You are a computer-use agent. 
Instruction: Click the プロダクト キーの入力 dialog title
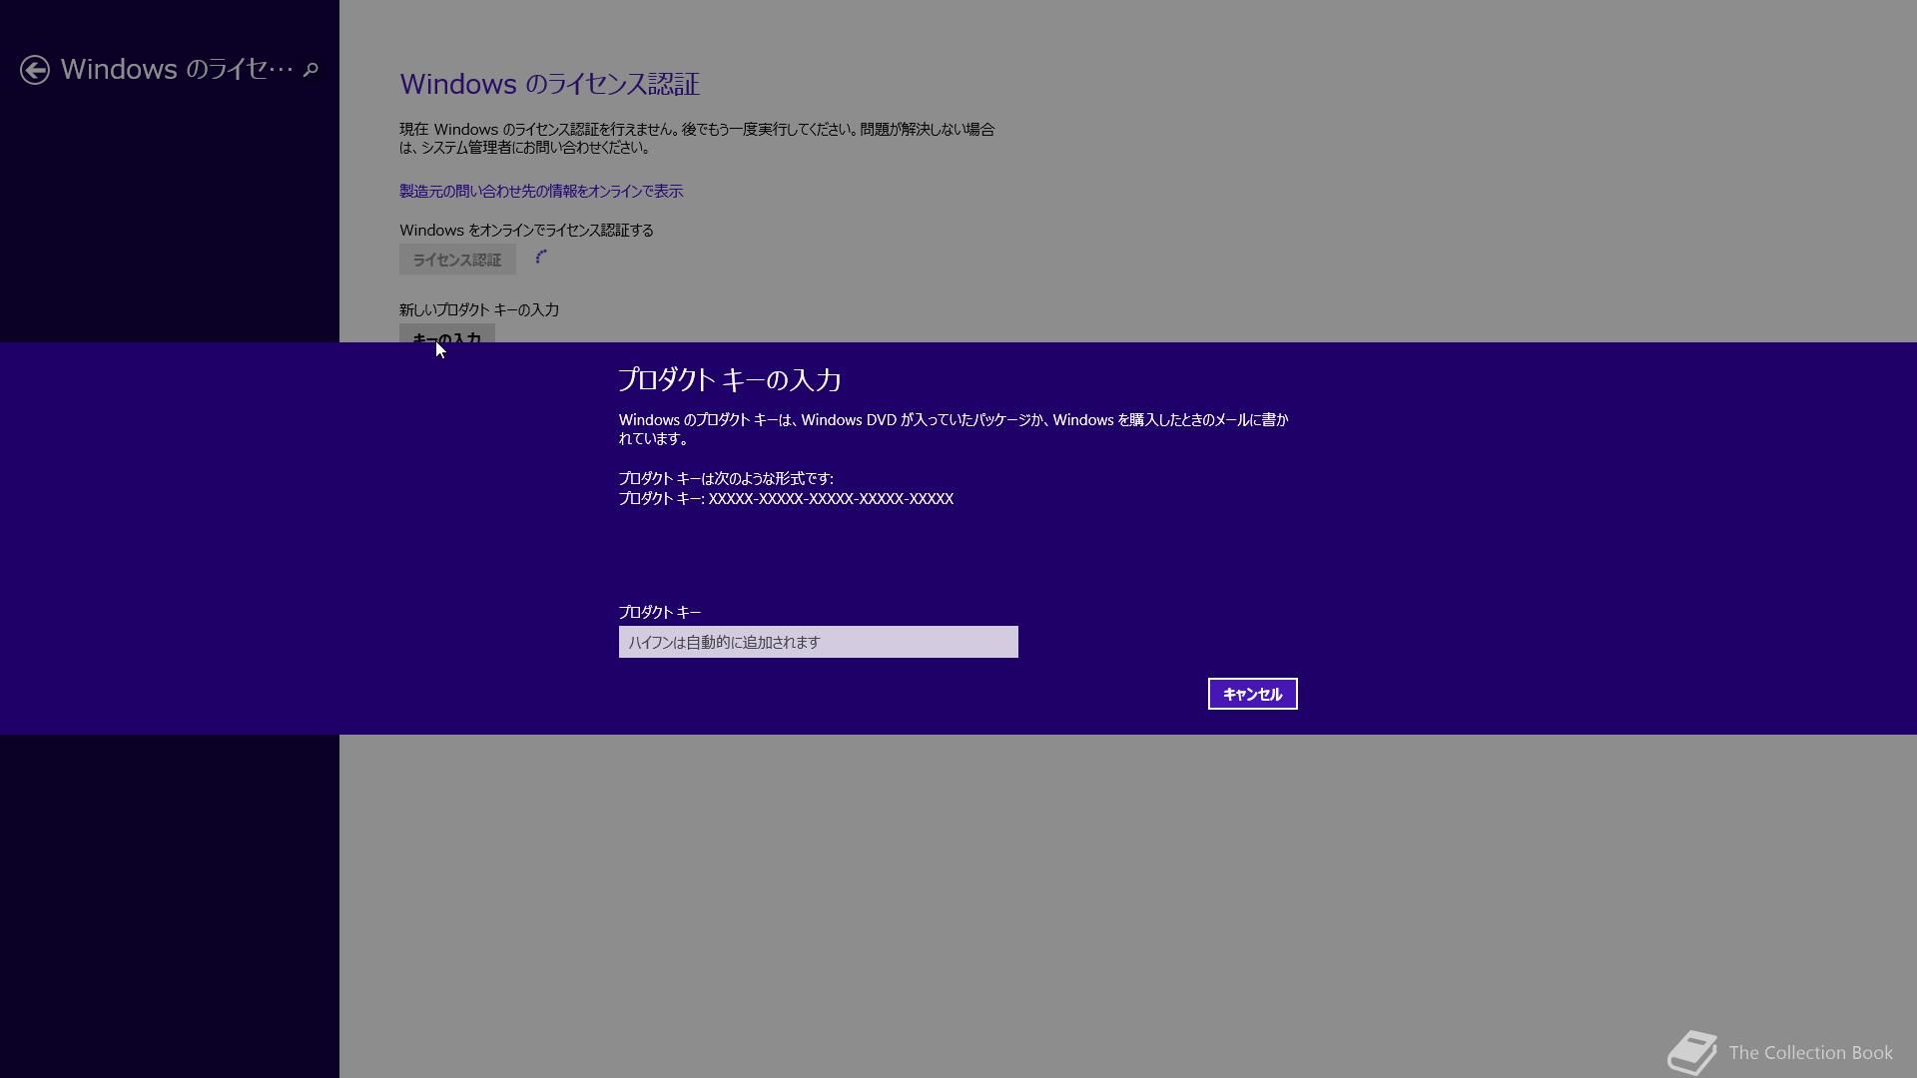click(x=730, y=379)
